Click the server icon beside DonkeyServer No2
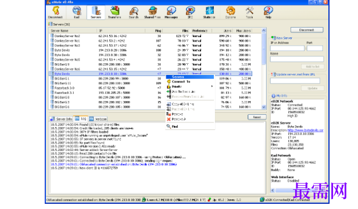Image resolution: width=358 pixels, height=209 pixels. (x=52, y=36)
